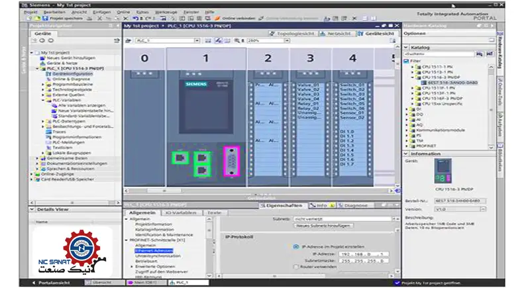Open the Bearbeiten menu

[54, 12]
